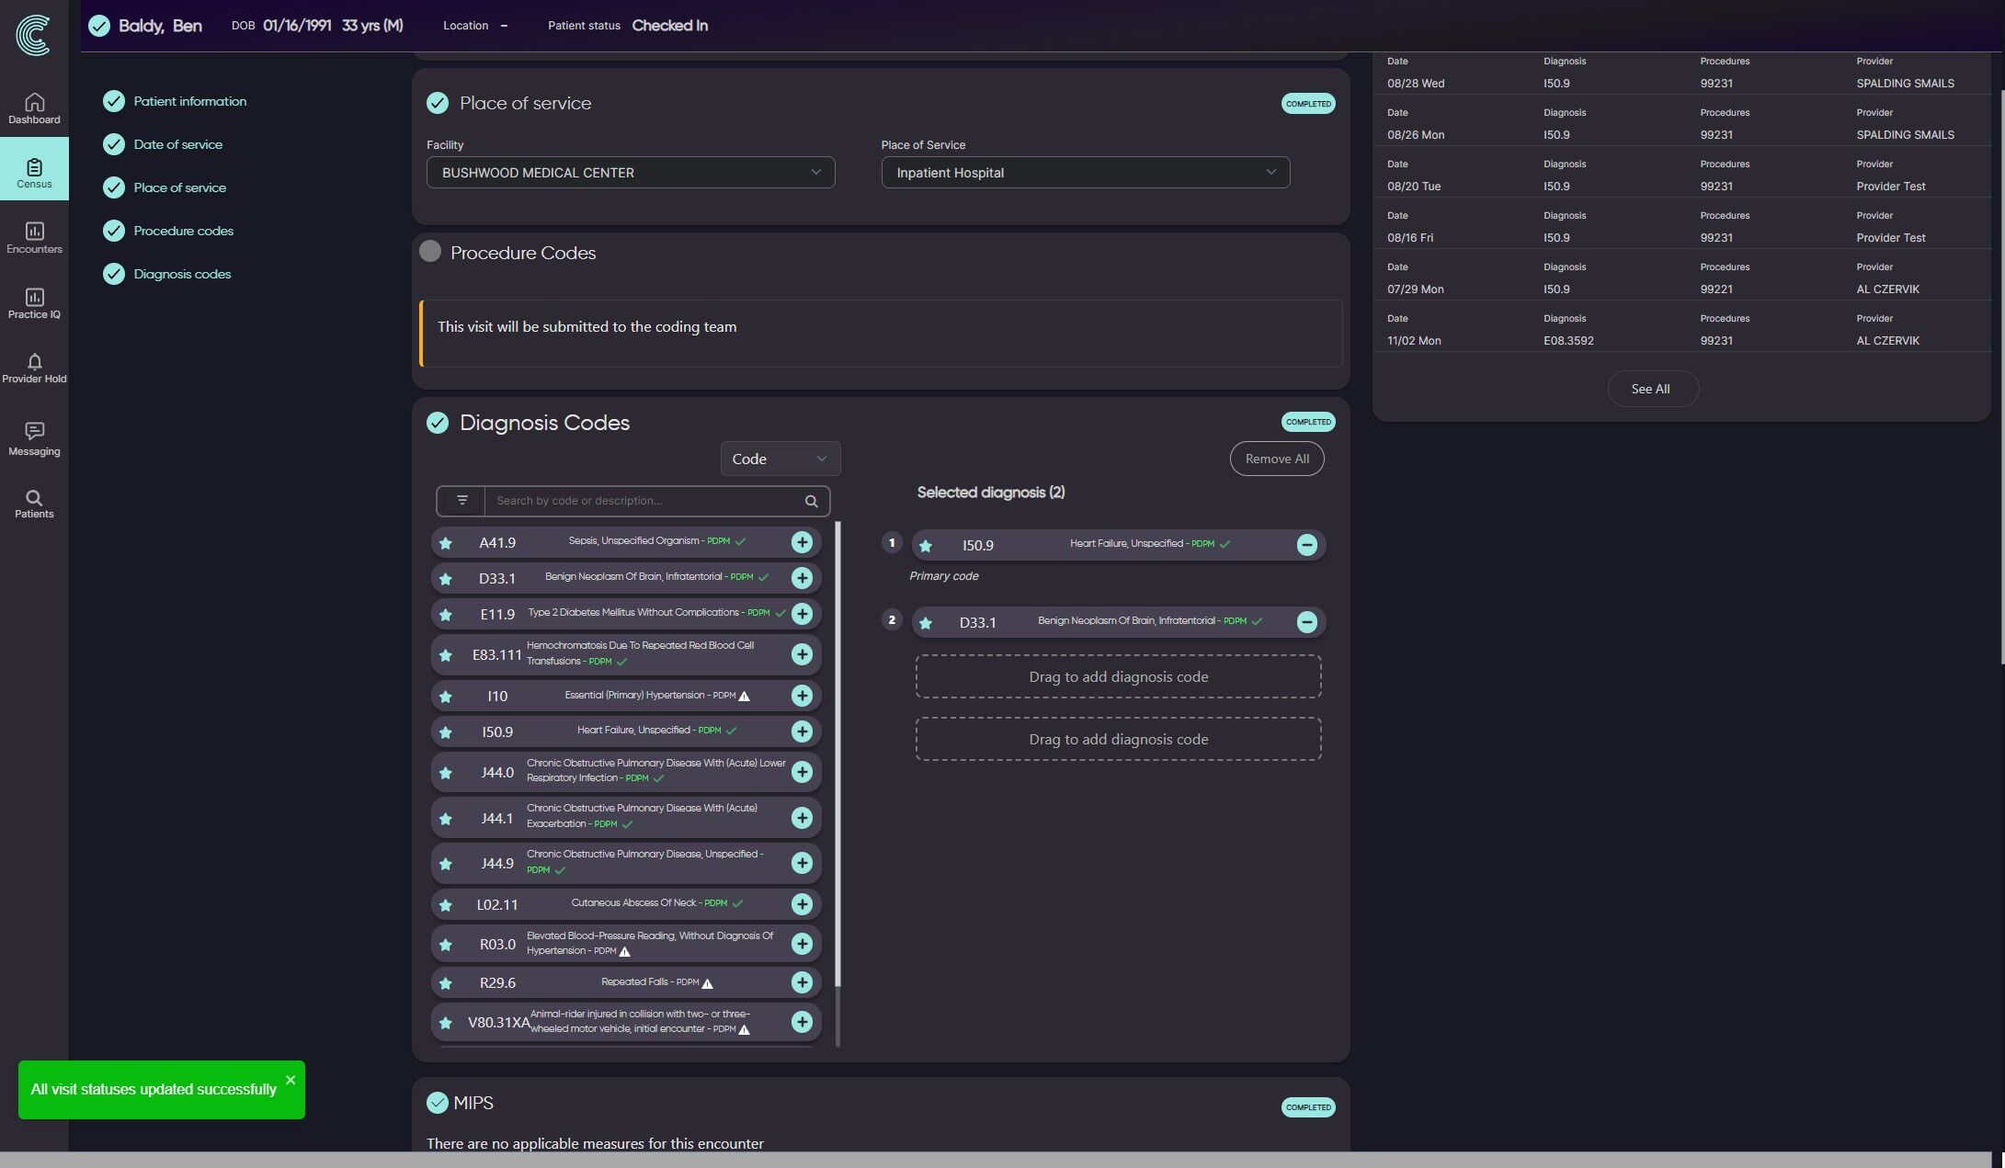Screen dimensions: 2005x1168
Task: Click the Remove All button
Action: [1276, 459]
